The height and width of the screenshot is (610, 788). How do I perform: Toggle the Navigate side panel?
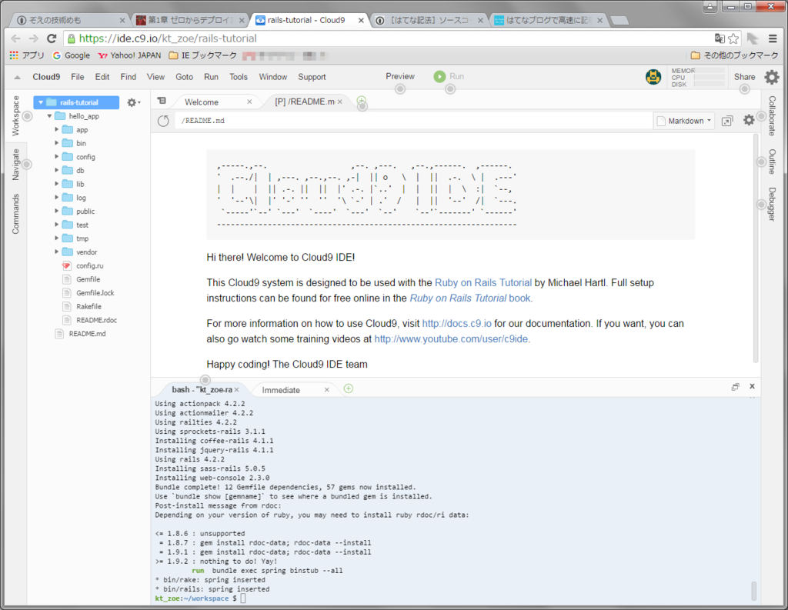[15, 165]
